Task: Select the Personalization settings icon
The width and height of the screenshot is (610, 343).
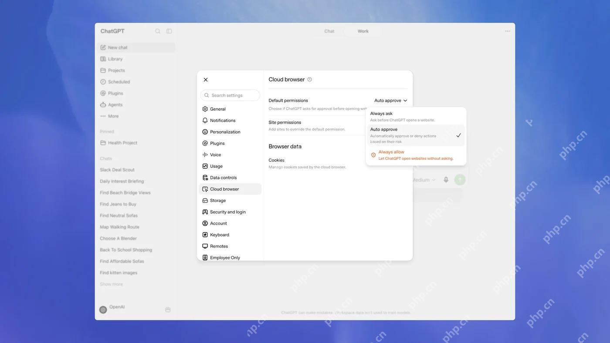Action: tap(205, 132)
